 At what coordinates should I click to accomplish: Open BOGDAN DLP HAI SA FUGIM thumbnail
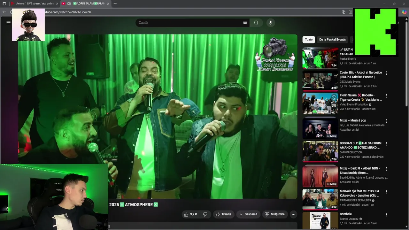tap(320, 151)
